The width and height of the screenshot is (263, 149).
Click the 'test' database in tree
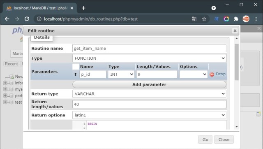[18, 102]
